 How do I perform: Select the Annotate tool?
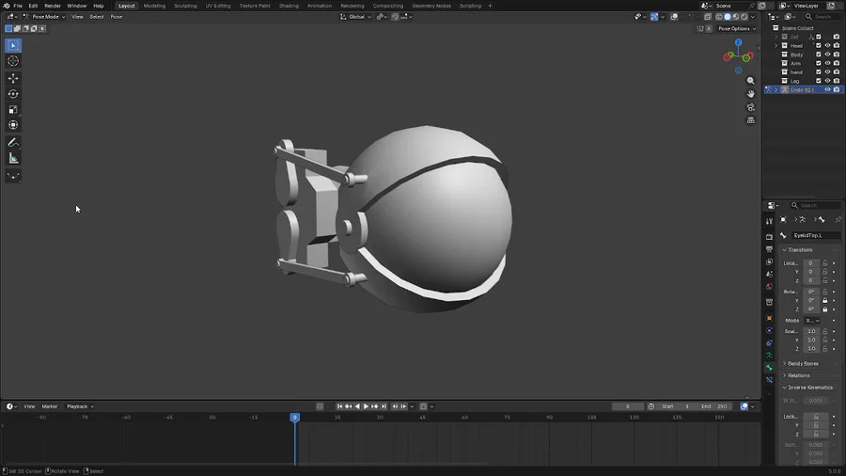click(13, 142)
